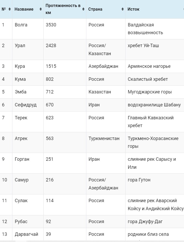Click sort arrows beside Протяженность в км
The image size is (184, 242).
[x=83, y=9]
